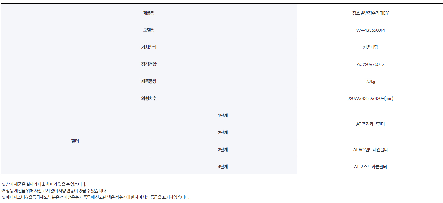443x203 pixels.
Task: Click the 1단계 filter stage cell
Action: 223,115
